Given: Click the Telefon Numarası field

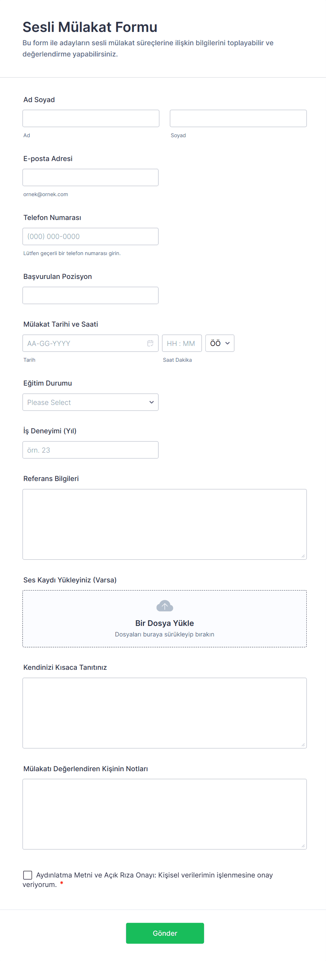Looking at the screenshot, I should point(90,236).
